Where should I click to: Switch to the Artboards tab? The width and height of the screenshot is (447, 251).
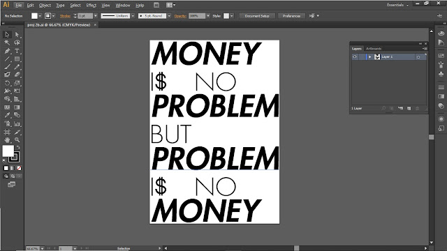(x=374, y=49)
